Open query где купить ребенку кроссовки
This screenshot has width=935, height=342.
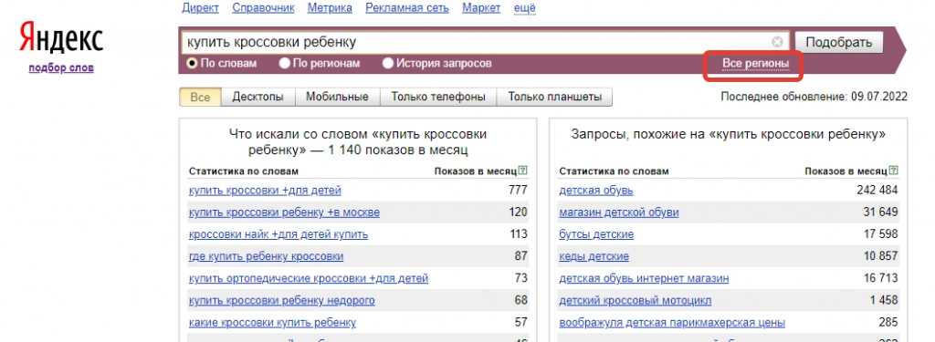pos(266,256)
